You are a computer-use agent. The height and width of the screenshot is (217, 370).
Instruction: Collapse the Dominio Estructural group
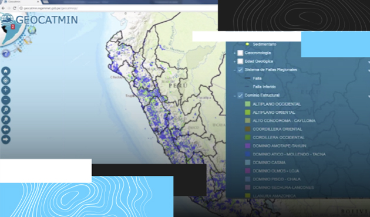[234, 96]
